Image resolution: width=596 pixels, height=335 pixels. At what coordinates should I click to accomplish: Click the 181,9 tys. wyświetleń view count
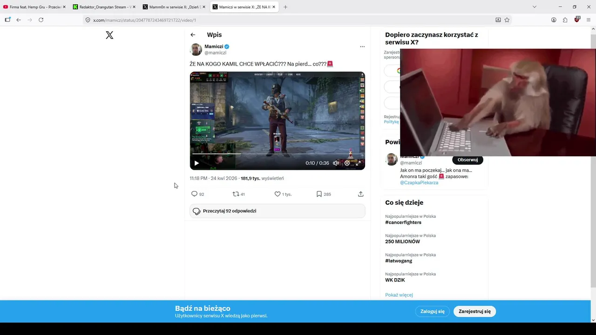point(262,178)
